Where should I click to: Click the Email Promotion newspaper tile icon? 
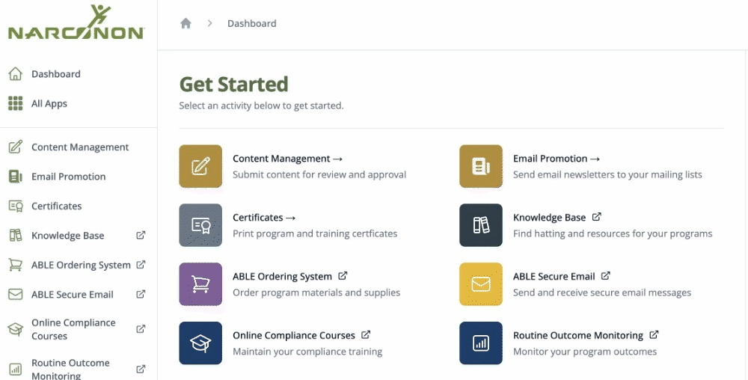point(480,166)
